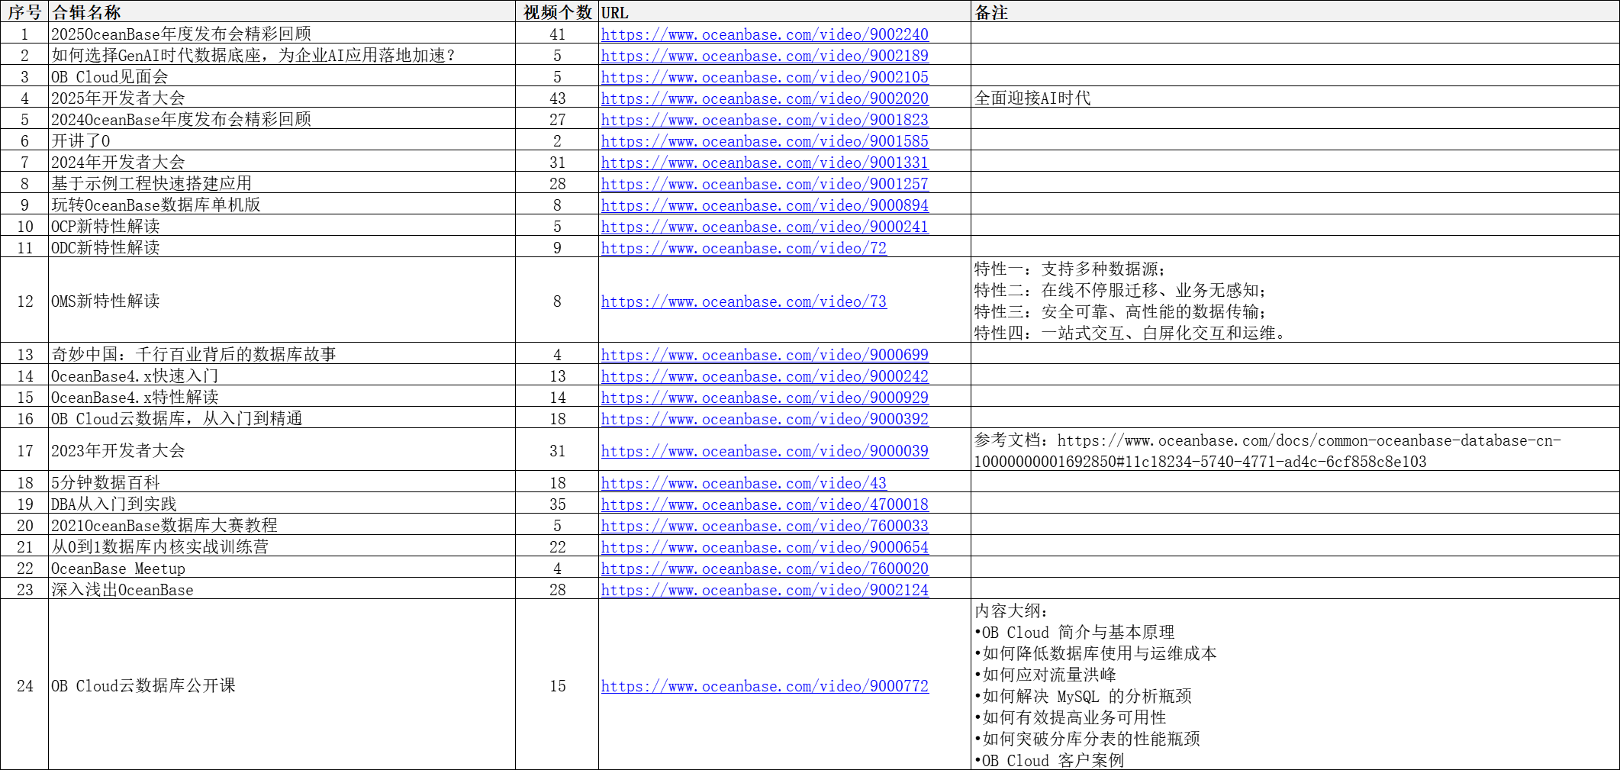Select the 合辑名称 header cell
Screen dimensions: 1620x770
coord(282,12)
